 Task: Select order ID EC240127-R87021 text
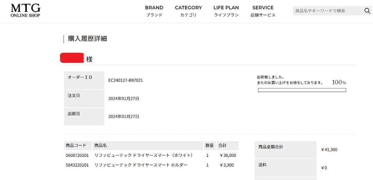click(126, 80)
